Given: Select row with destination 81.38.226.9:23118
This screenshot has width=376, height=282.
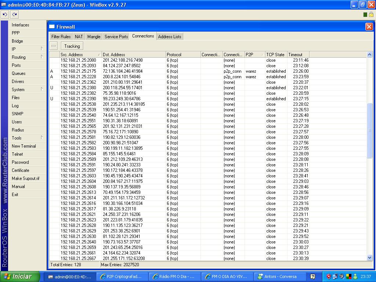Looking at the screenshot, I should click(208, 209).
